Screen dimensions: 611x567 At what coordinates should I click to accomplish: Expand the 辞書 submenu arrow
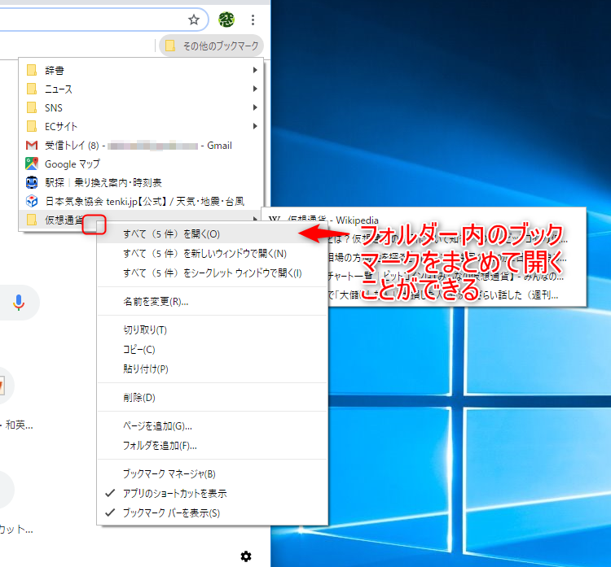(255, 70)
